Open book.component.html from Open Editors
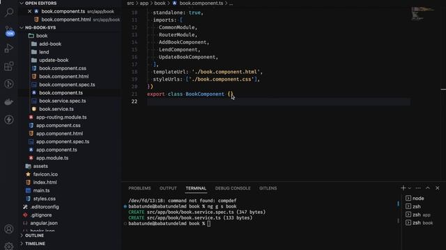This screenshot has height=250, width=446. (x=66, y=19)
